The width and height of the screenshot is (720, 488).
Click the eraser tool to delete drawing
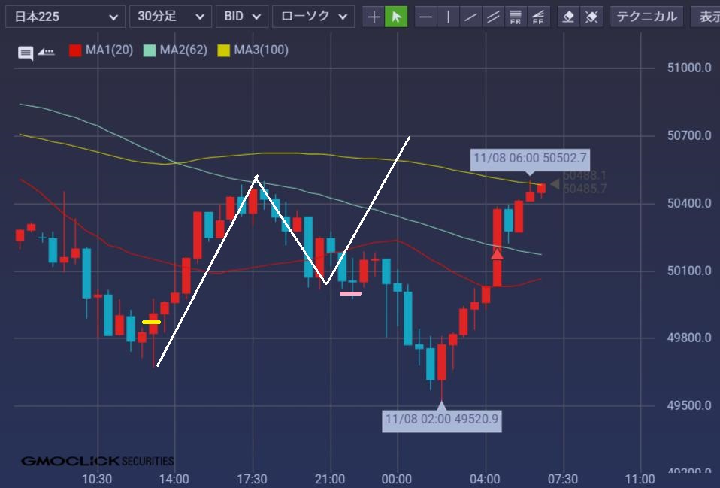[x=569, y=17]
